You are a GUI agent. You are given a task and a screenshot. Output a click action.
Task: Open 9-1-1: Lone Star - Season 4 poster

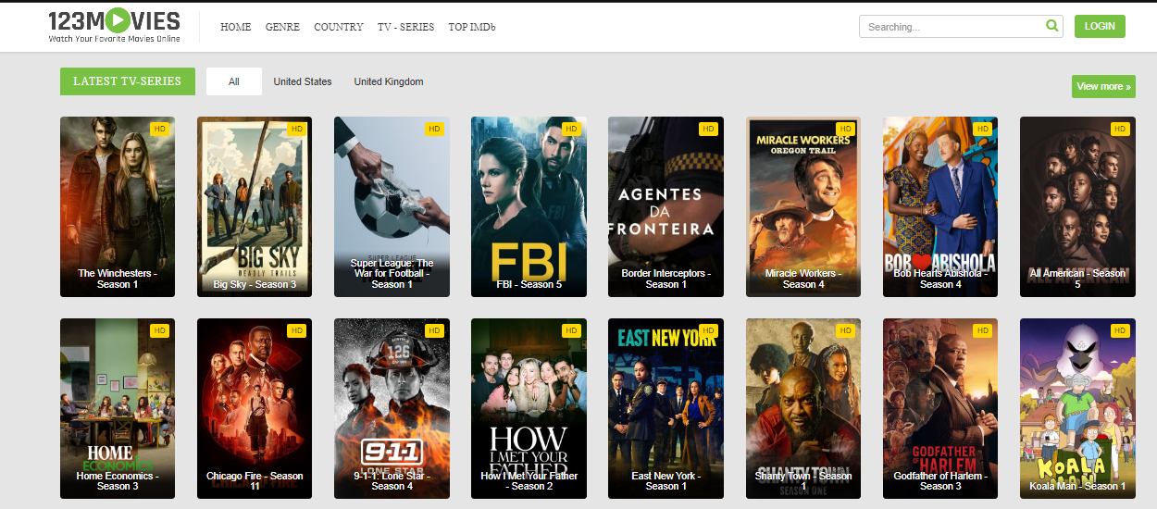[x=392, y=408]
